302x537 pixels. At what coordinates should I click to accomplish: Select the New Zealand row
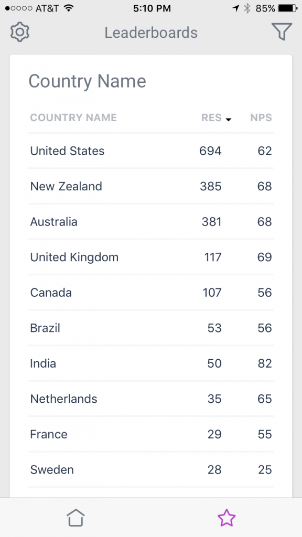pyautogui.click(x=151, y=186)
